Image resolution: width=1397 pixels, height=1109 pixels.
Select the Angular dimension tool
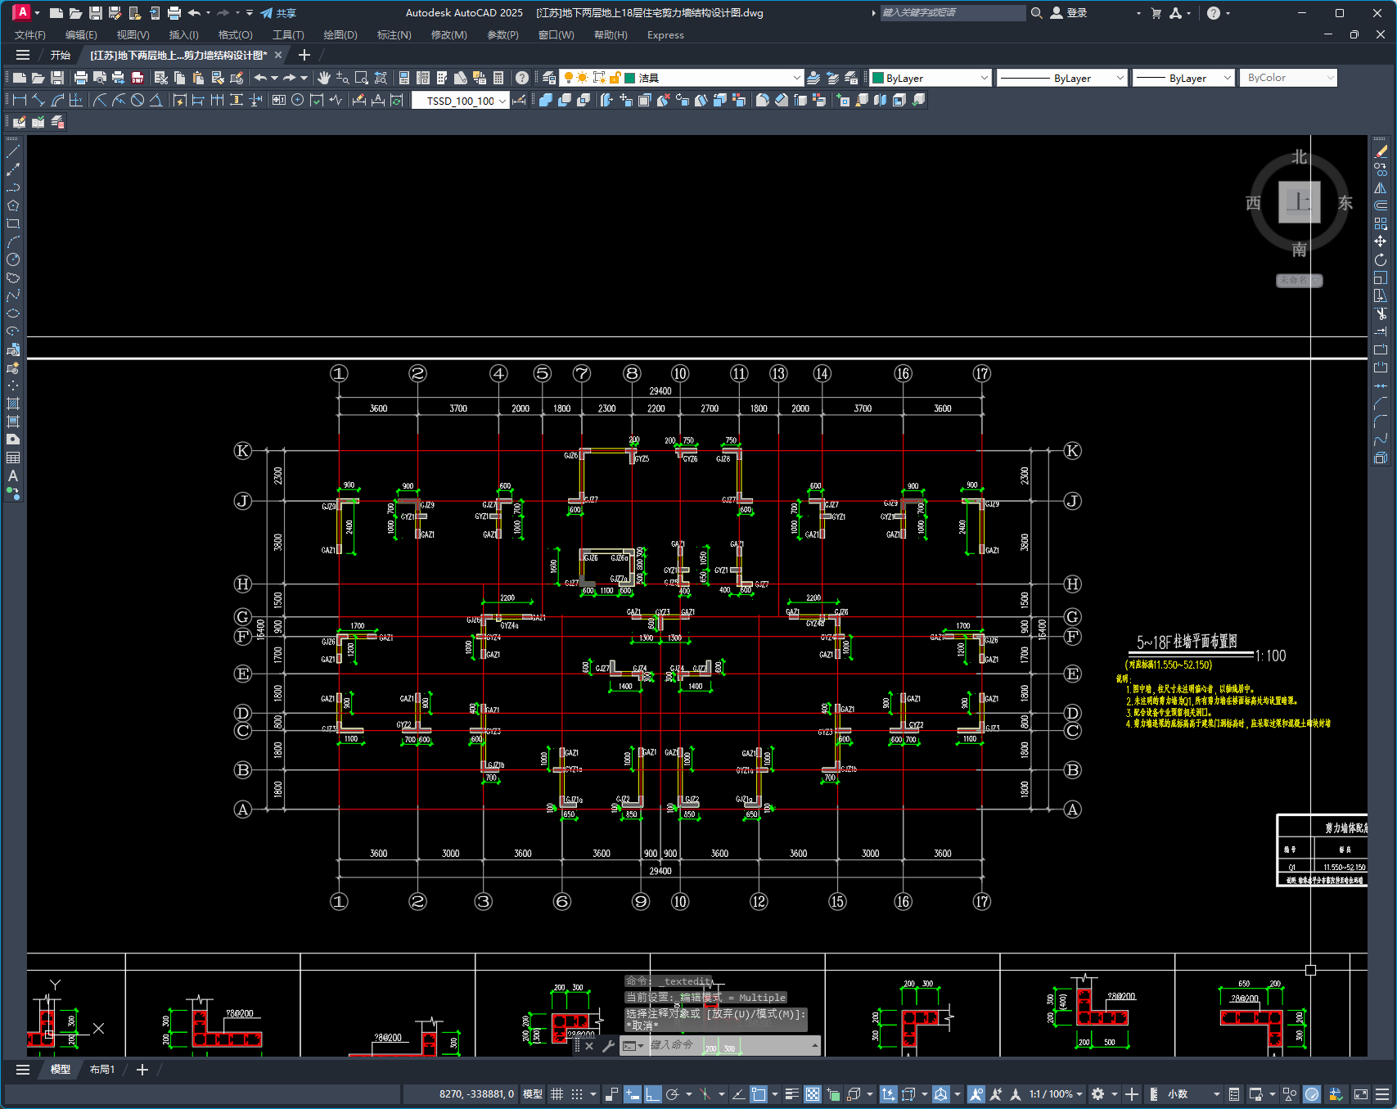coord(156,100)
